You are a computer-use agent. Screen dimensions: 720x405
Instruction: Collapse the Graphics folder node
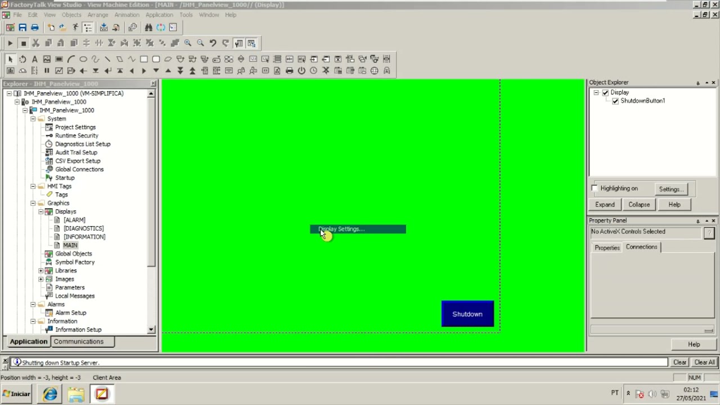[33, 203]
